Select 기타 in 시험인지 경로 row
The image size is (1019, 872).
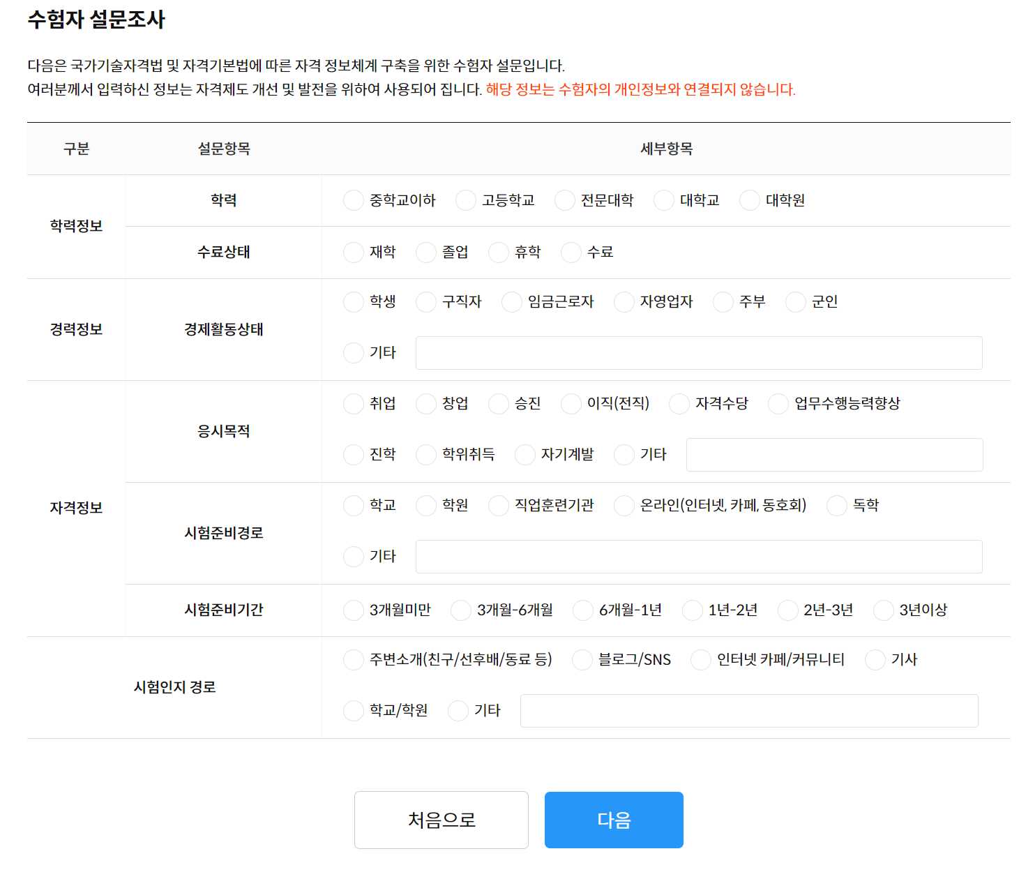coord(458,710)
